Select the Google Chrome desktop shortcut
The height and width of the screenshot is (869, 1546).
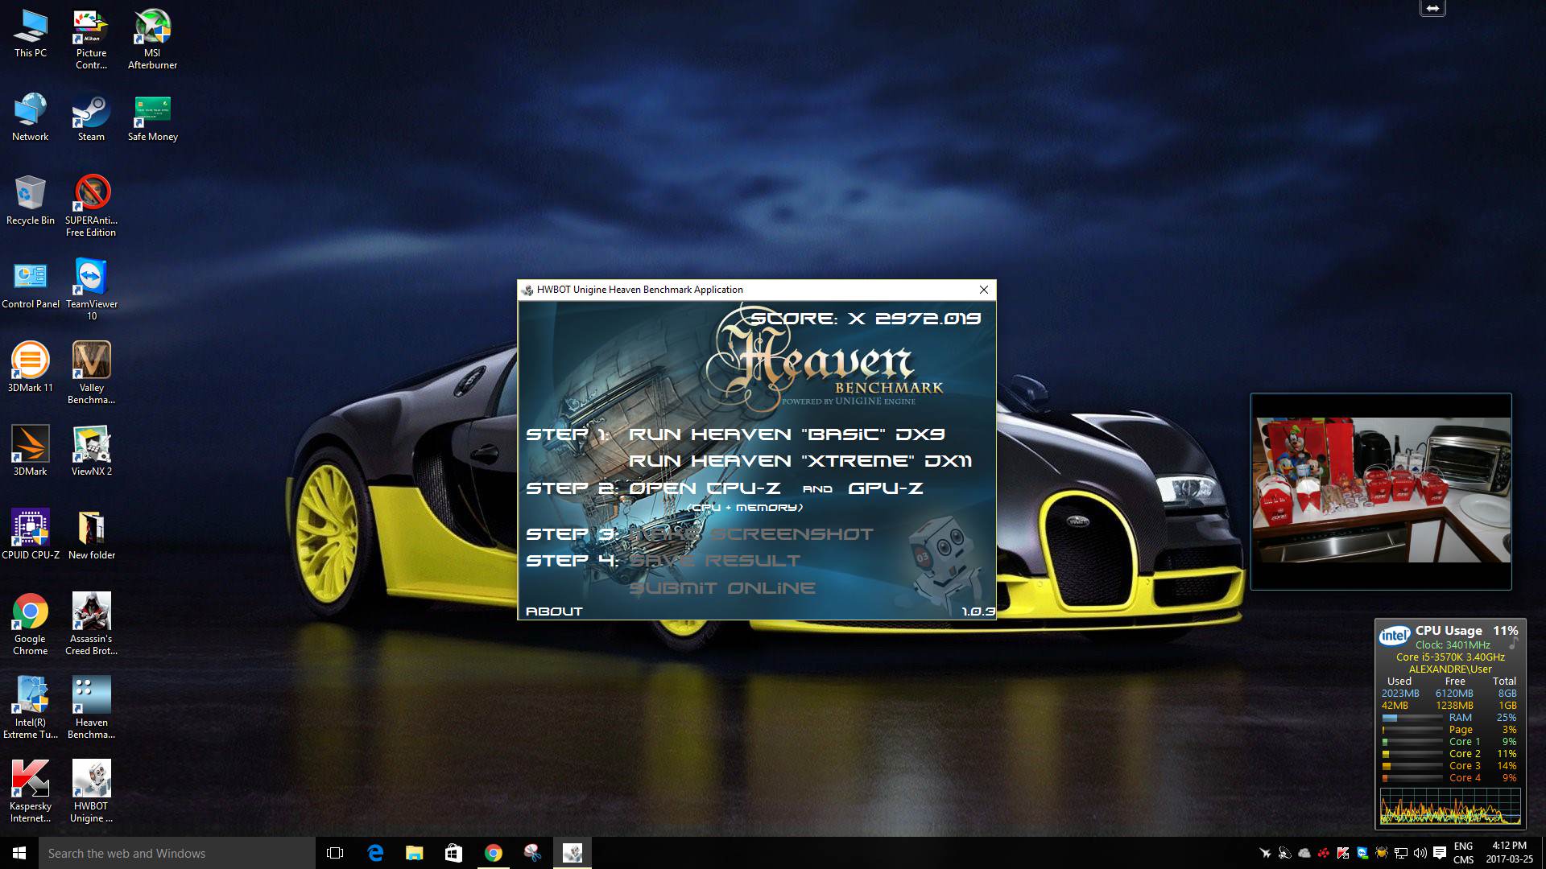[31, 624]
